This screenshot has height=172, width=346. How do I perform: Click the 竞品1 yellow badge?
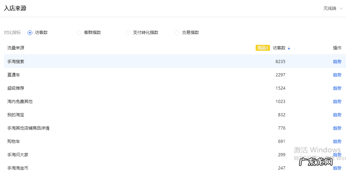pos(263,48)
